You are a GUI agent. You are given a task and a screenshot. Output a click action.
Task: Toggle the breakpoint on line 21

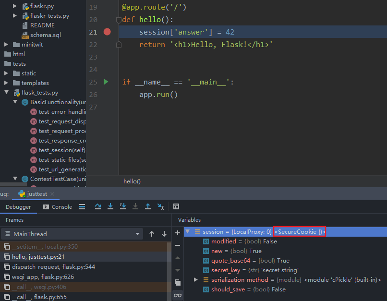107,32
